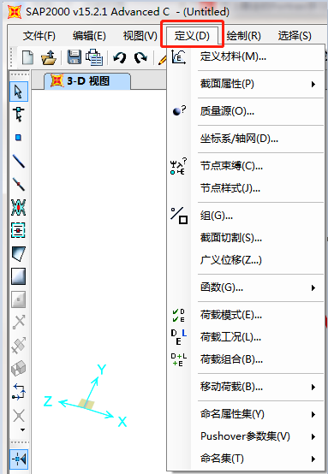
Task: Click the Undo arrow icon
Action: (120, 57)
